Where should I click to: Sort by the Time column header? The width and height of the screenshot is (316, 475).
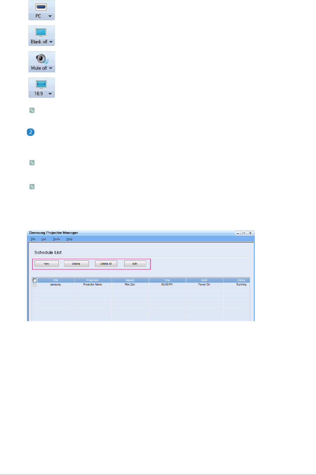pyautogui.click(x=167, y=280)
